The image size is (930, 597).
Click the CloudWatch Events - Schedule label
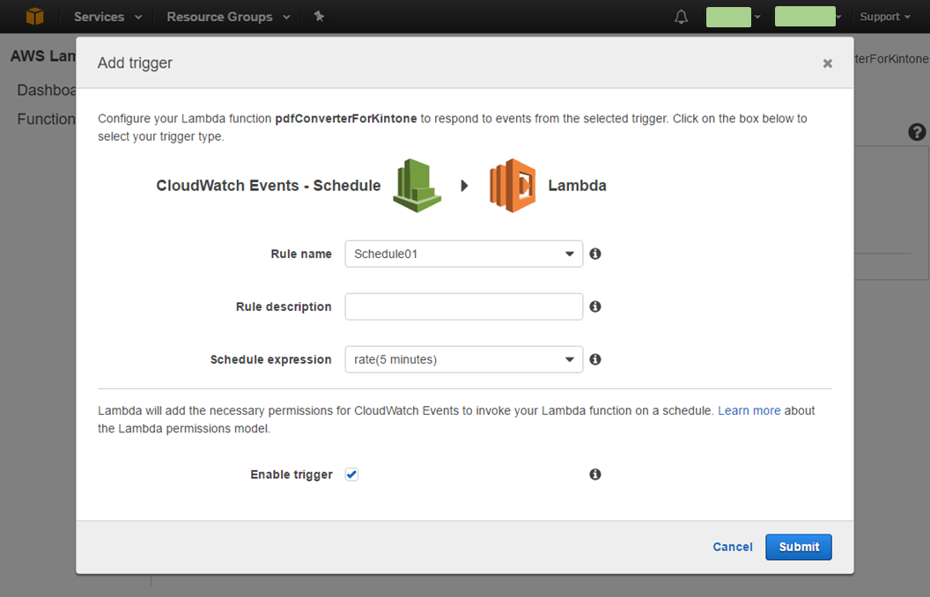tap(268, 186)
